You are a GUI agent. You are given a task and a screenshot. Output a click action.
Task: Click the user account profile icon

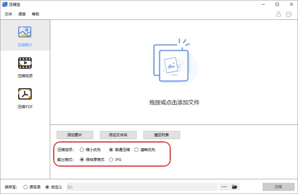(278, 14)
